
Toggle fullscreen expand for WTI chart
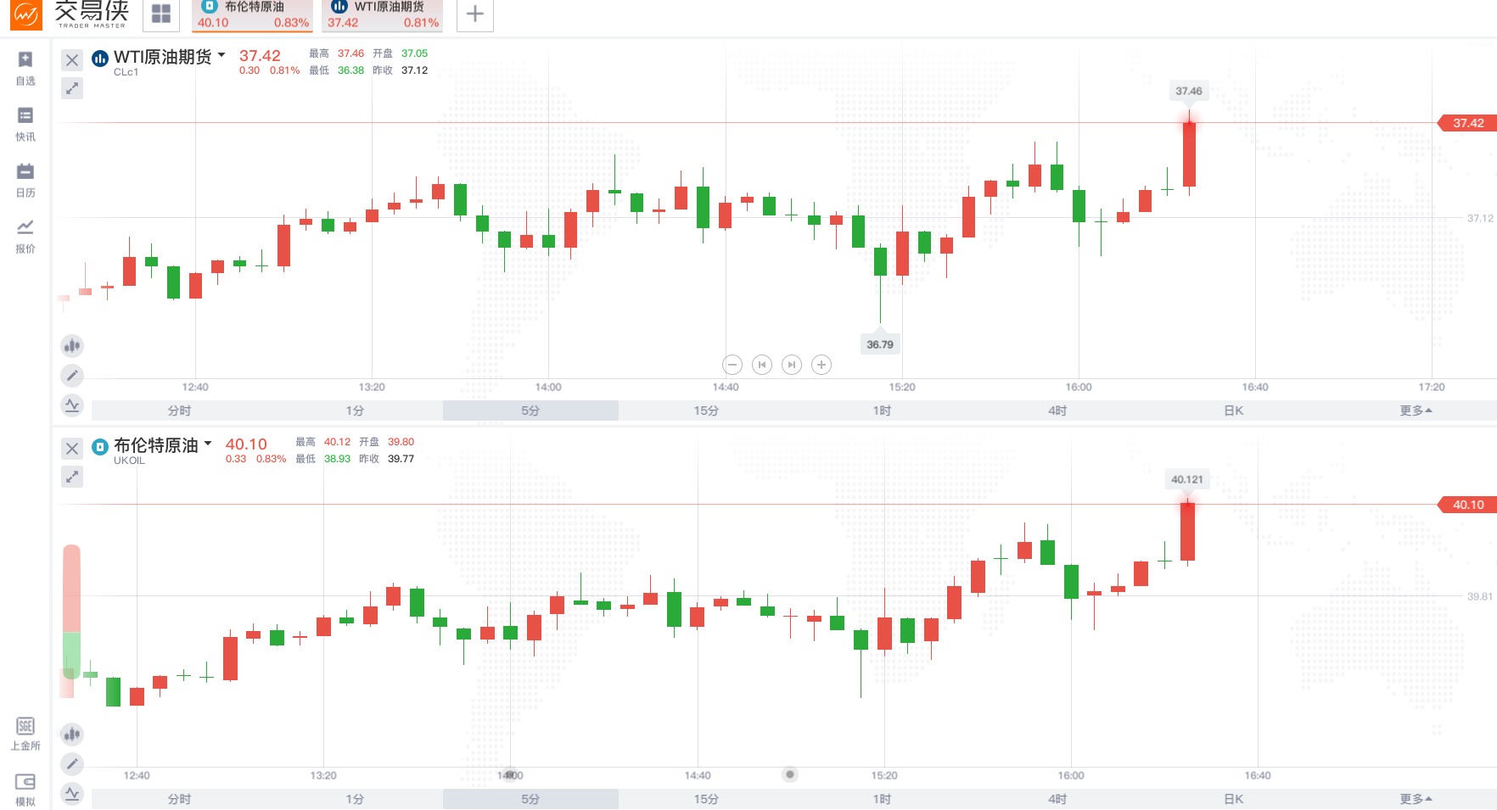click(72, 88)
